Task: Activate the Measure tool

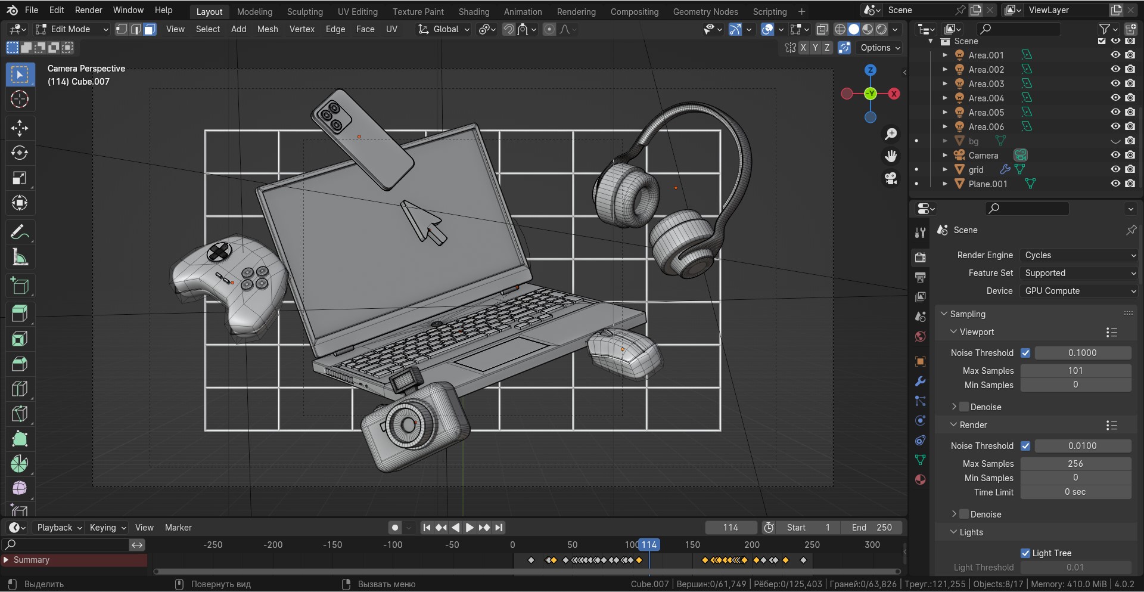Action: (x=20, y=258)
